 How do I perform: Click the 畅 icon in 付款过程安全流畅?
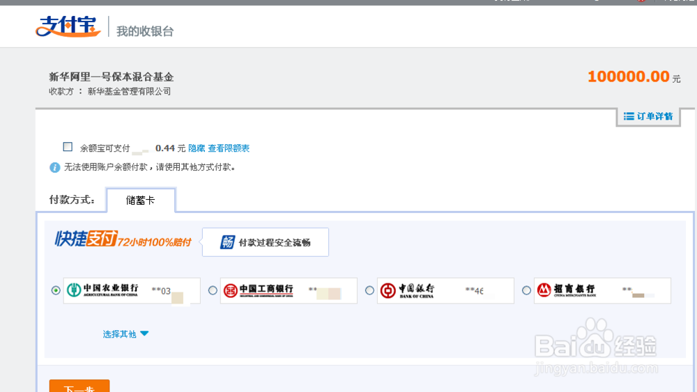pos(227,242)
